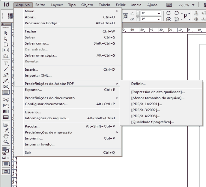Select the Eyedropper tool
Image resolution: width=206 pixels, height=187 pixels.
coord(6,130)
